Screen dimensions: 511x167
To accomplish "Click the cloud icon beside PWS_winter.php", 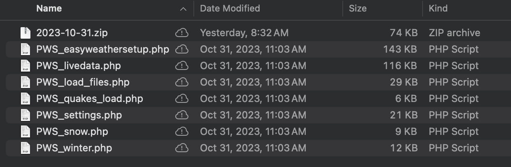I will tap(181, 148).
